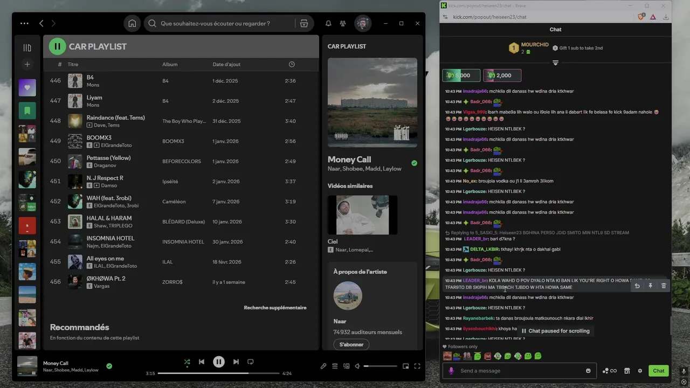This screenshot has width=690, height=388.
Task: Sort tracks by the Album column header
Action: [x=170, y=64]
